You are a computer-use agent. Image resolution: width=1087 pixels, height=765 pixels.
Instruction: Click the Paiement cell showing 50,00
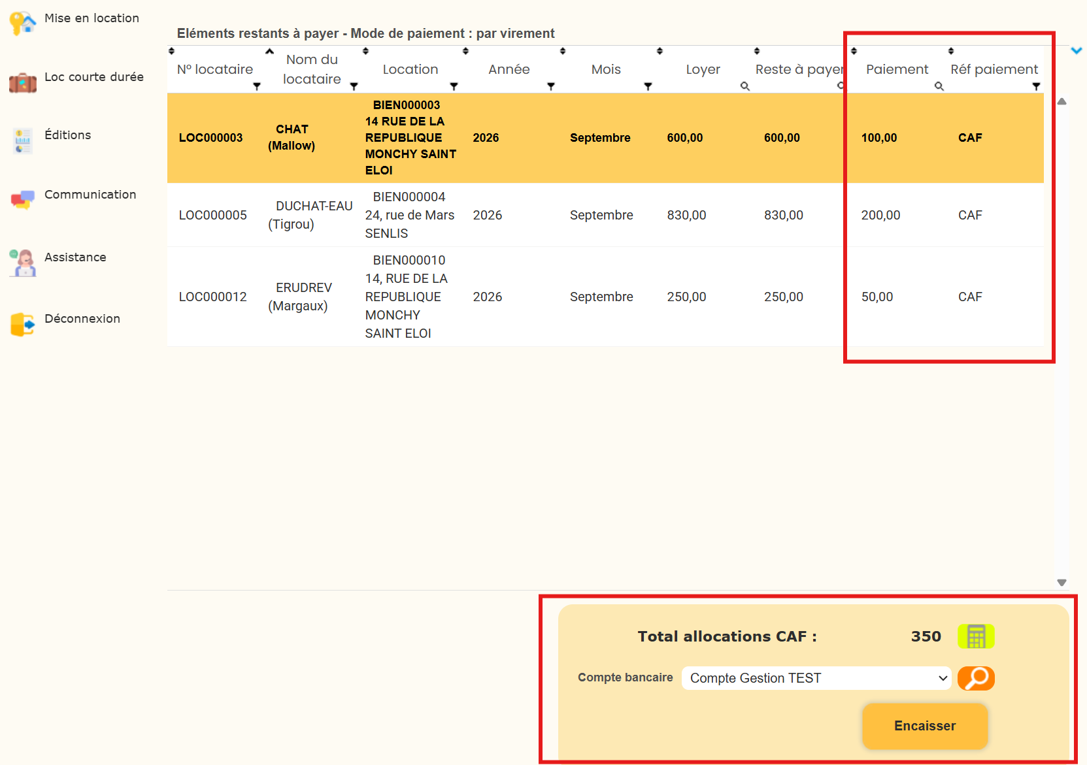877,297
